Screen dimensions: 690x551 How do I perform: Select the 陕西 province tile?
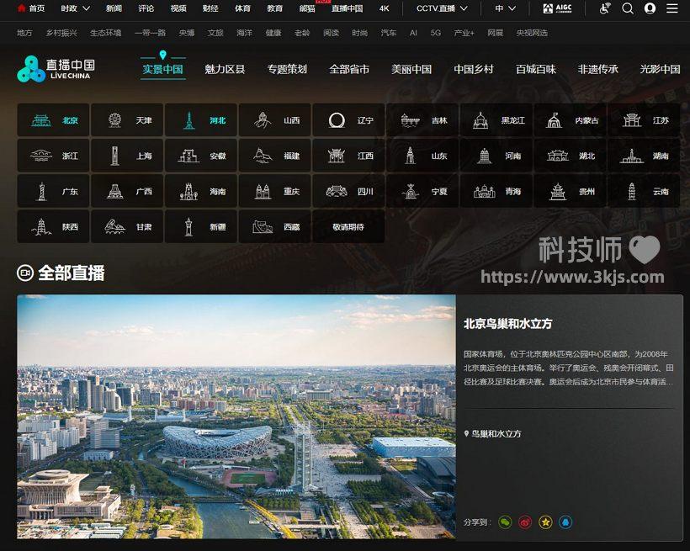53,226
